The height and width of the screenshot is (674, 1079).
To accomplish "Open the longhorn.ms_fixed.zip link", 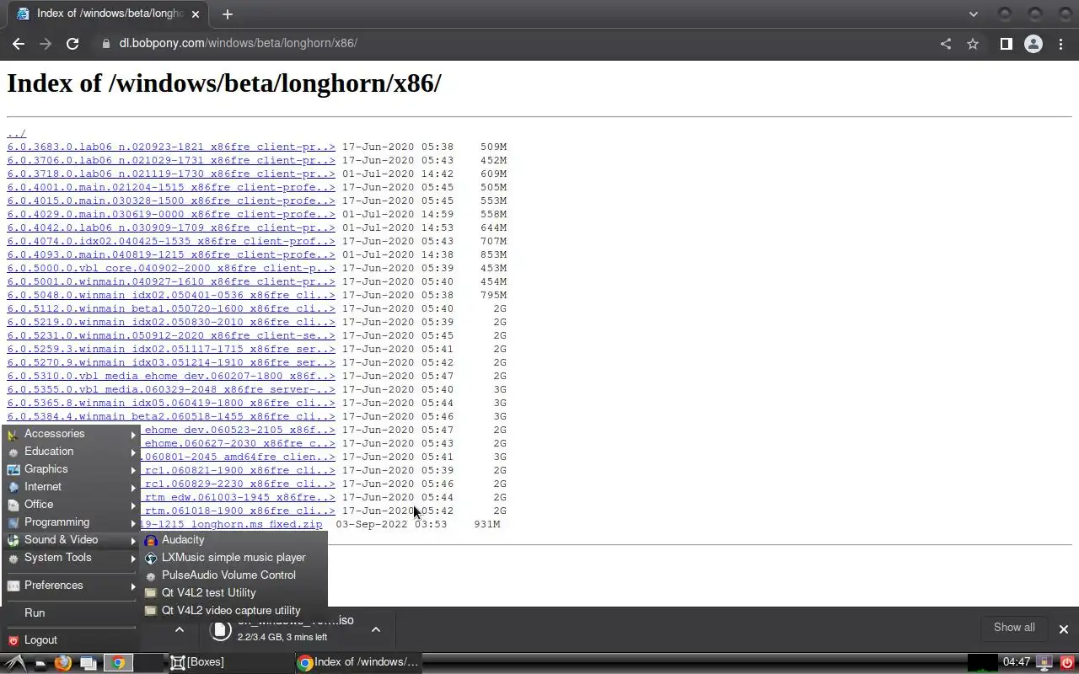I will tap(231, 524).
